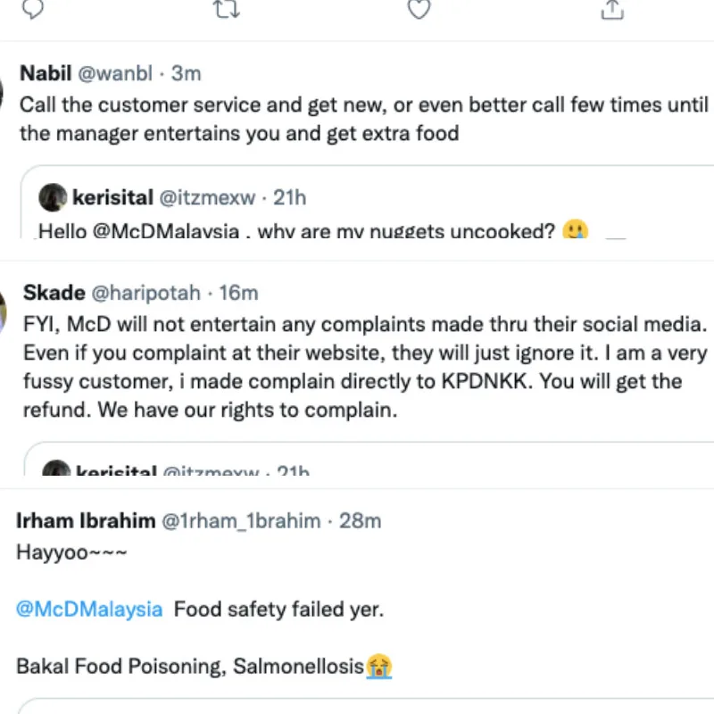Click the @haripotah handle
Screen dimensions: 714x714
[x=147, y=293]
